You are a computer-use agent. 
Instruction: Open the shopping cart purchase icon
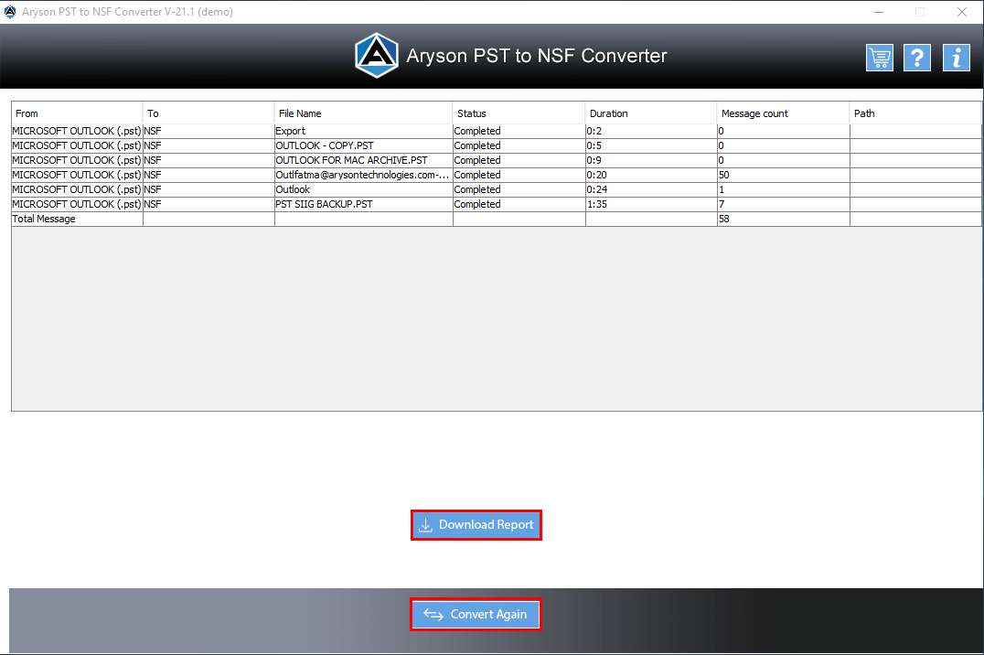(x=879, y=58)
